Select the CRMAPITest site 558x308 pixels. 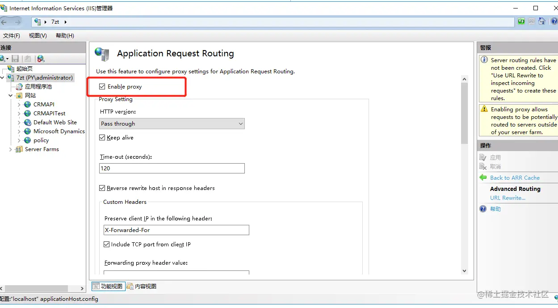(x=49, y=113)
